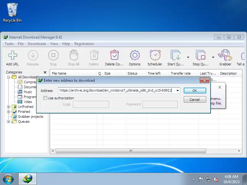Click the network tray icon
Screen dimensions: 247x185
click(x=208, y=179)
